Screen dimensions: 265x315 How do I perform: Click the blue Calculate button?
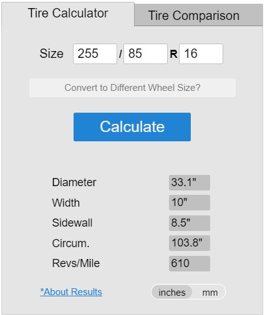coord(132,127)
